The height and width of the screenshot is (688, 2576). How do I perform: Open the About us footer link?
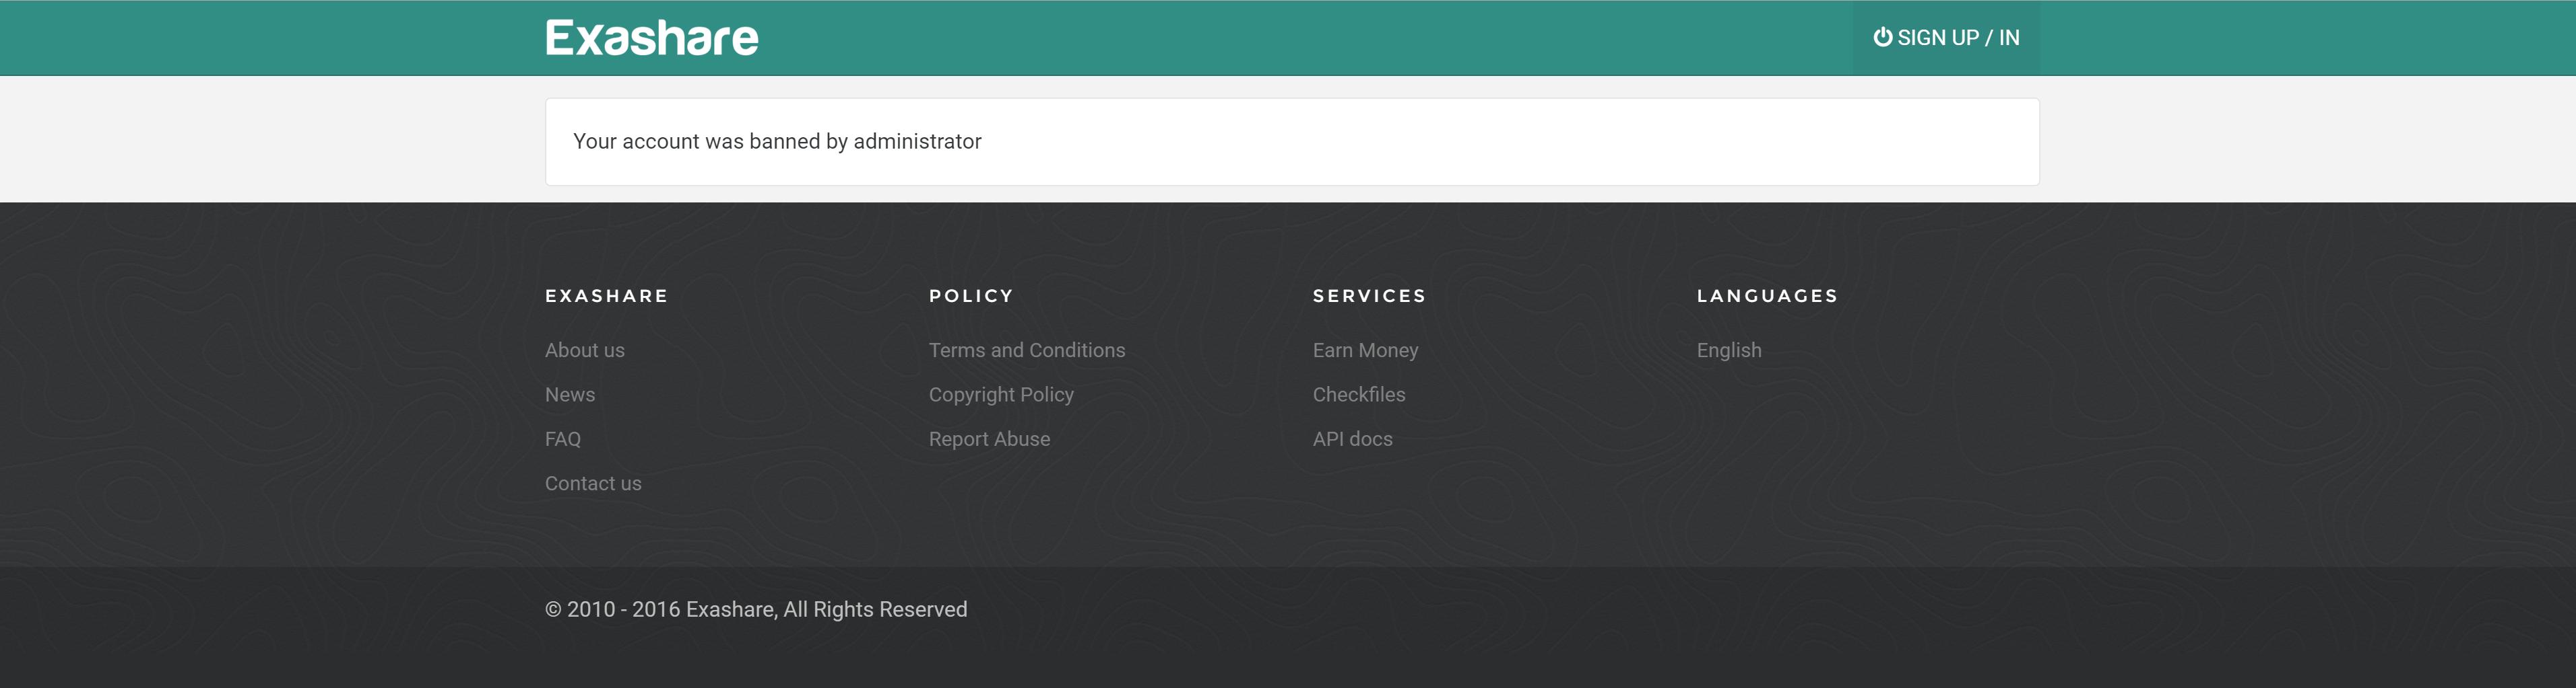tap(585, 350)
